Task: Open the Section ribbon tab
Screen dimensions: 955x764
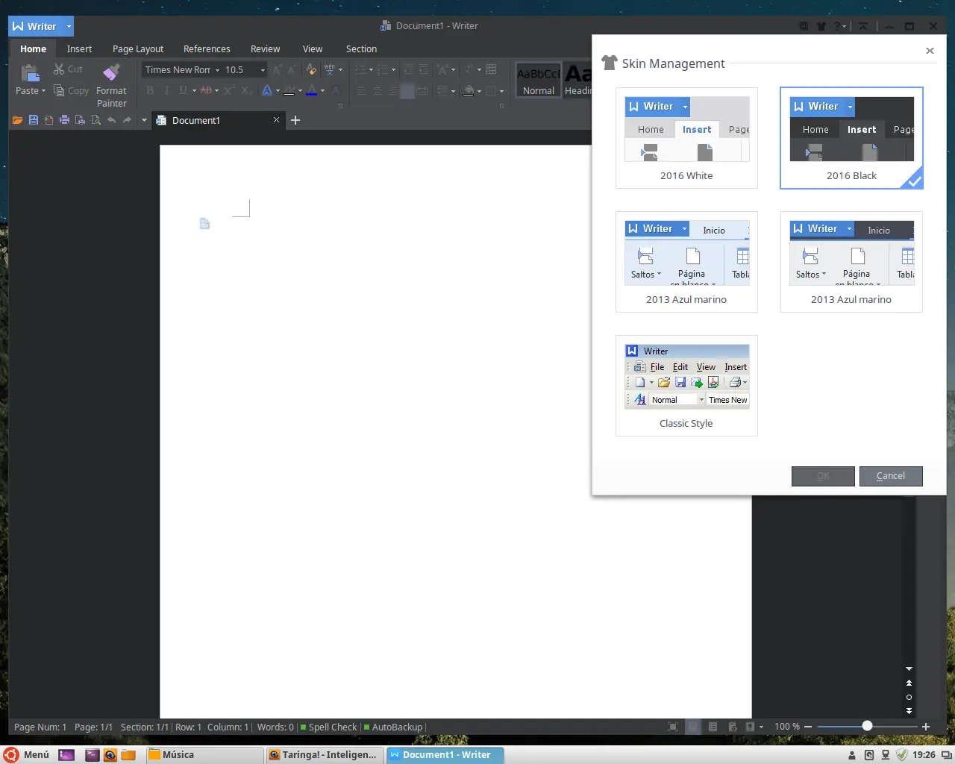Action: (x=361, y=49)
